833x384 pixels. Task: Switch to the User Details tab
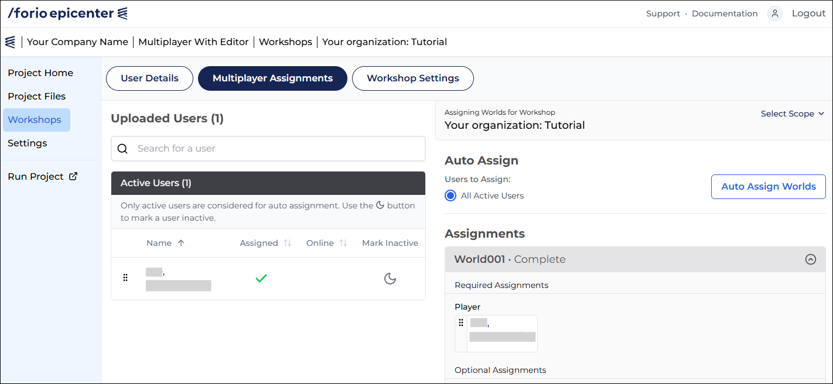[x=149, y=78]
